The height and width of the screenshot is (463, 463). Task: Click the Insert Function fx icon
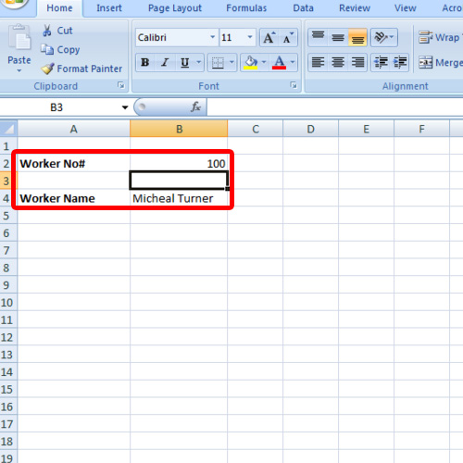[x=195, y=107]
